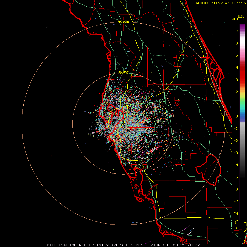Select the -4 value on color scale

click(x=236, y=165)
